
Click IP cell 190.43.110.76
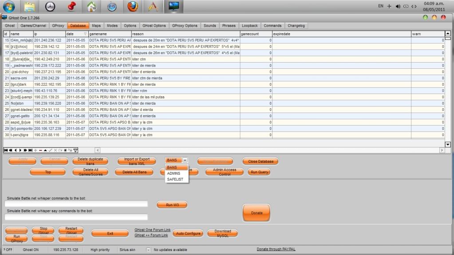point(49,90)
